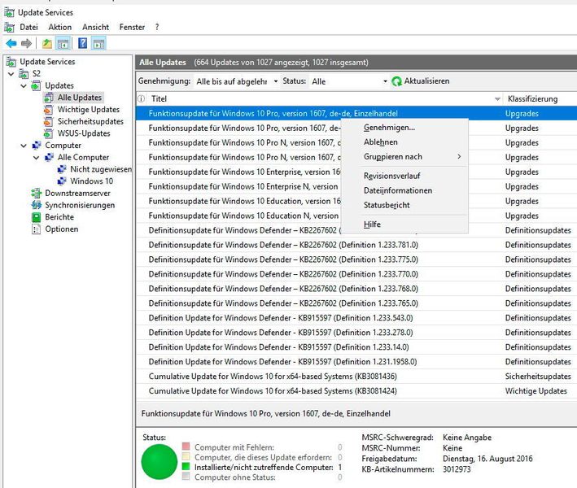Choose Statusbericht in context menu
The image size is (577, 488).
tap(404, 205)
